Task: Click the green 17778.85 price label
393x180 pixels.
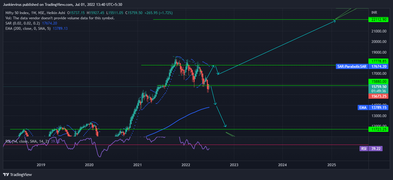Action: pyautogui.click(x=378, y=61)
